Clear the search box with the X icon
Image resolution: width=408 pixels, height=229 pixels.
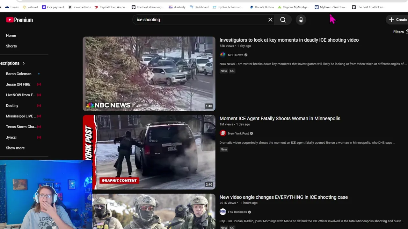pos(270,20)
